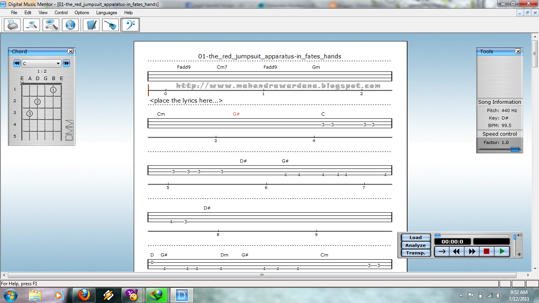Image resolution: width=539 pixels, height=303 pixels.
Task: Click the inner document restore button
Action: click(x=528, y=13)
